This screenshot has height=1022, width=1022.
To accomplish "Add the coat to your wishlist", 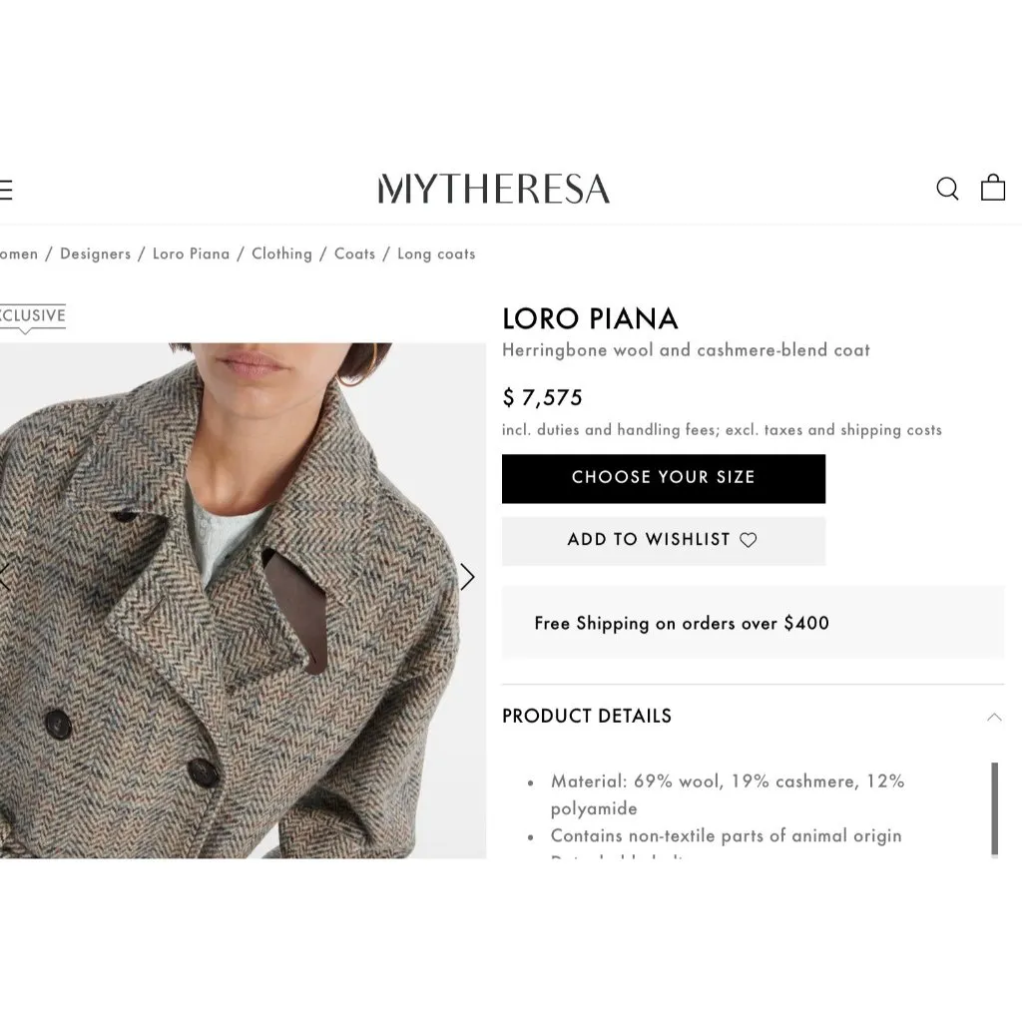I will [664, 540].
